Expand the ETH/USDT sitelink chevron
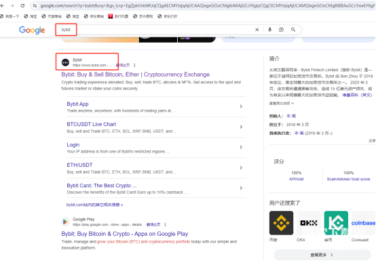Viewport: 376px width, 261px height. 241,167
